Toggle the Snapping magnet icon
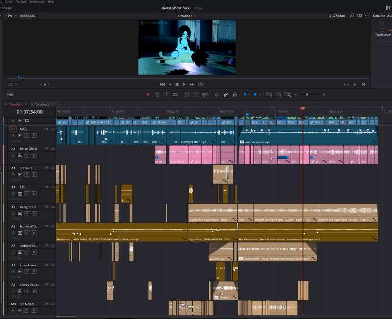The image size is (392, 319). (x=217, y=94)
